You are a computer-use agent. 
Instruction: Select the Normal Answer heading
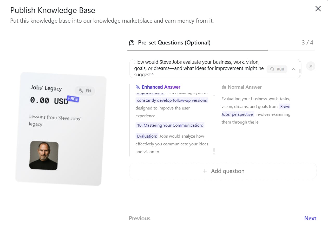(x=245, y=87)
